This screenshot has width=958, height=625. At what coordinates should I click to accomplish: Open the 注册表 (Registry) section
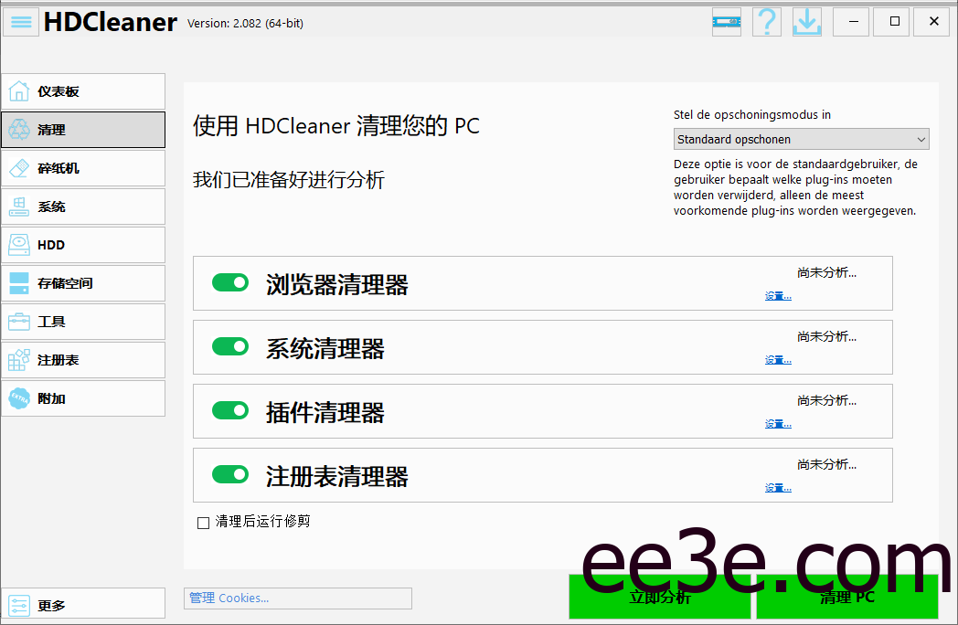pos(82,359)
